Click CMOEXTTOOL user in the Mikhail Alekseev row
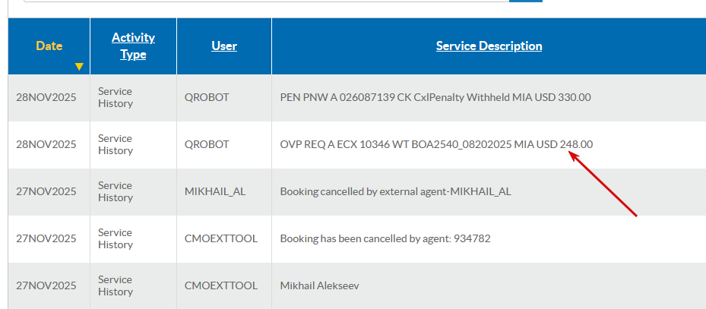The height and width of the screenshot is (309, 706). point(221,285)
